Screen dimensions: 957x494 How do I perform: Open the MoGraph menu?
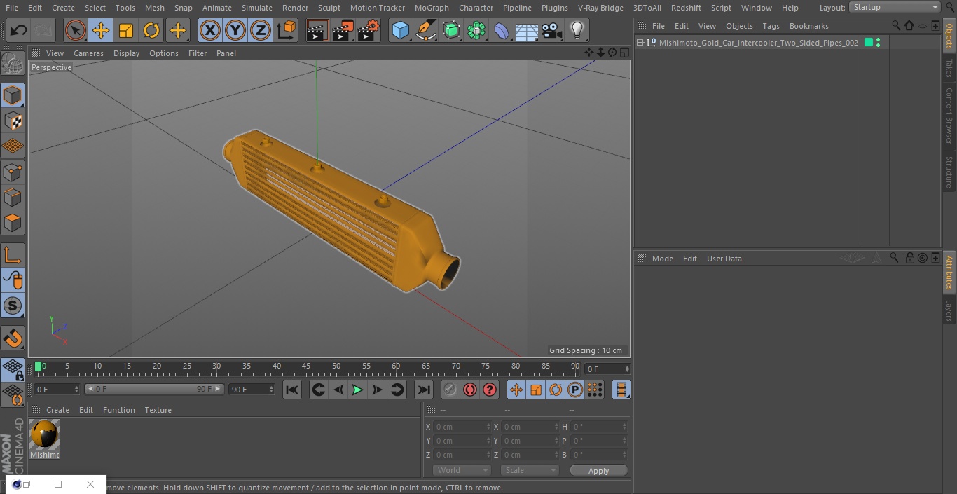tap(432, 8)
